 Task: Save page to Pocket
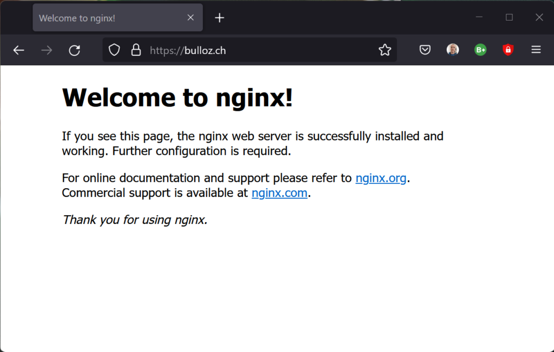[x=425, y=50]
